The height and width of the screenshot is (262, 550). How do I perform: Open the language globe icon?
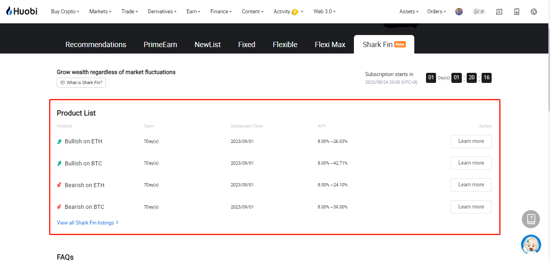coord(534,12)
